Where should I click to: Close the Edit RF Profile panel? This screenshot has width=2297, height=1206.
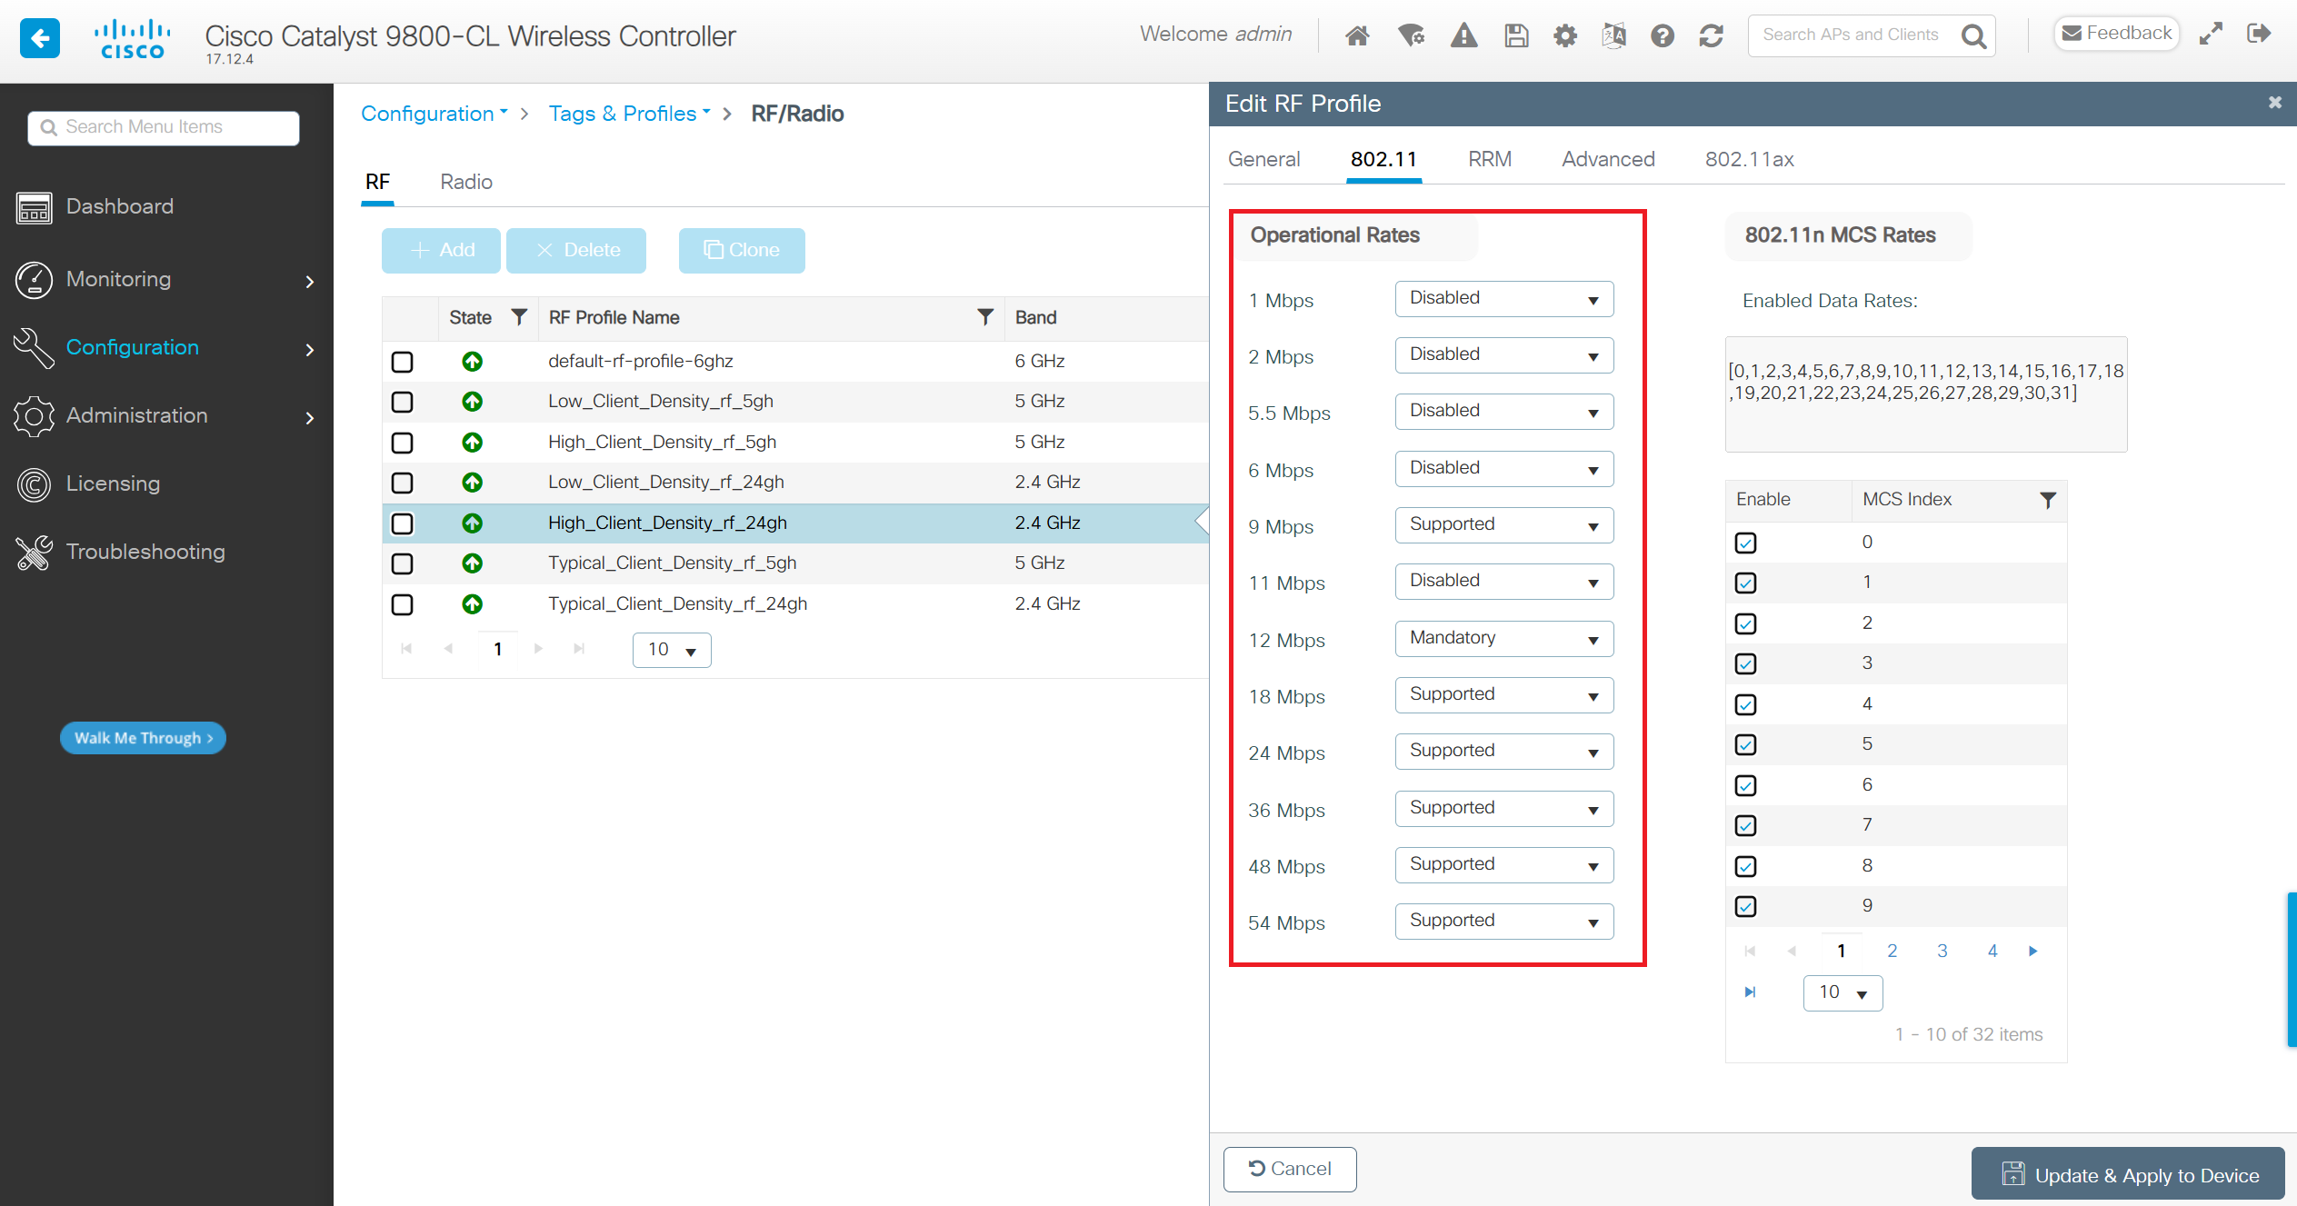(x=2274, y=103)
